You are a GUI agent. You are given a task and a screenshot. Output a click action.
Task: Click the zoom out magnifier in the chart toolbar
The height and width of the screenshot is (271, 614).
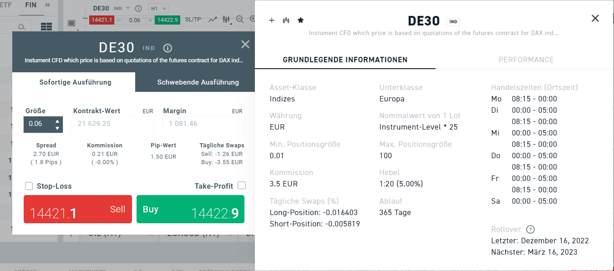click(x=240, y=20)
